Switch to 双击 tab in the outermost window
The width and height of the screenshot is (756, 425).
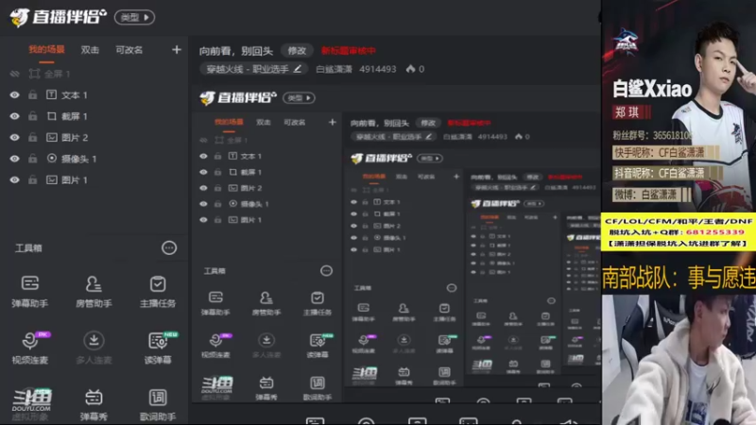coord(90,50)
